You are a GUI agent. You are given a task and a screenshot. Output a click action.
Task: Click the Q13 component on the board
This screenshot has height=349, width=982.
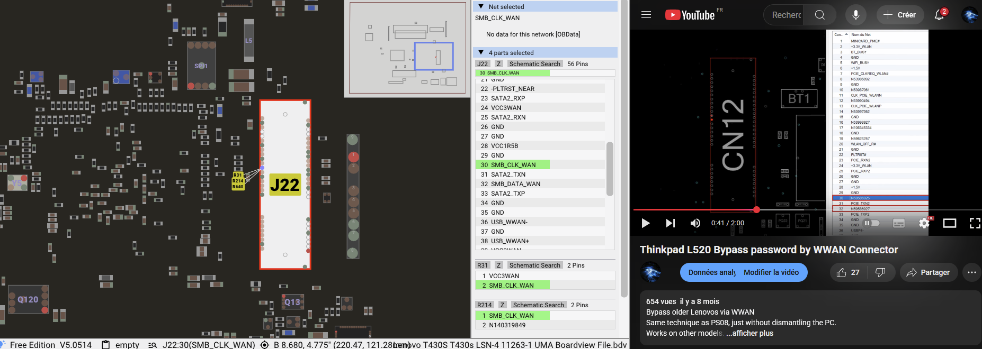pyautogui.click(x=292, y=302)
